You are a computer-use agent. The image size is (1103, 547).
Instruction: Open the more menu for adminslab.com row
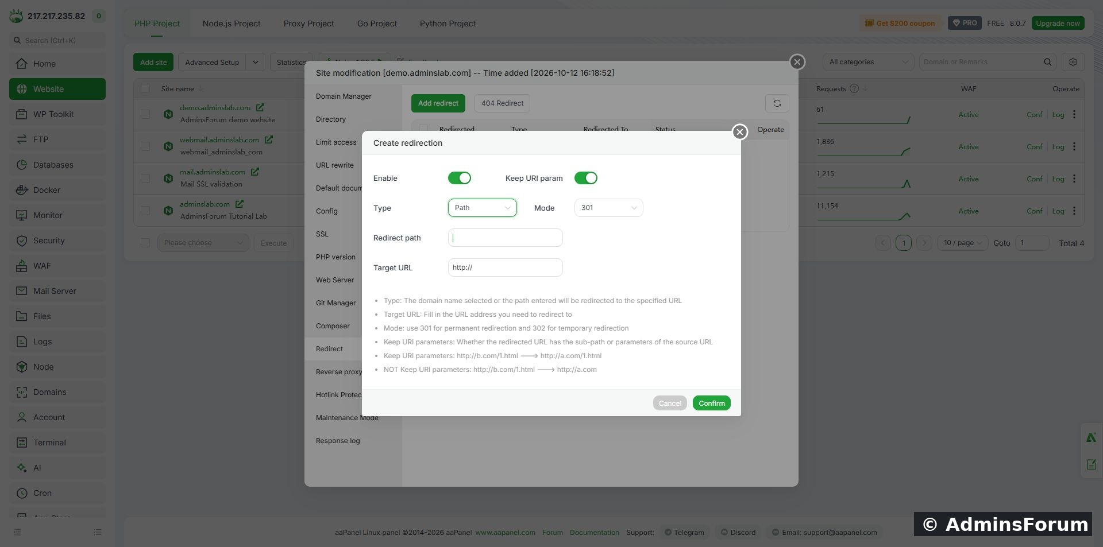click(1074, 211)
